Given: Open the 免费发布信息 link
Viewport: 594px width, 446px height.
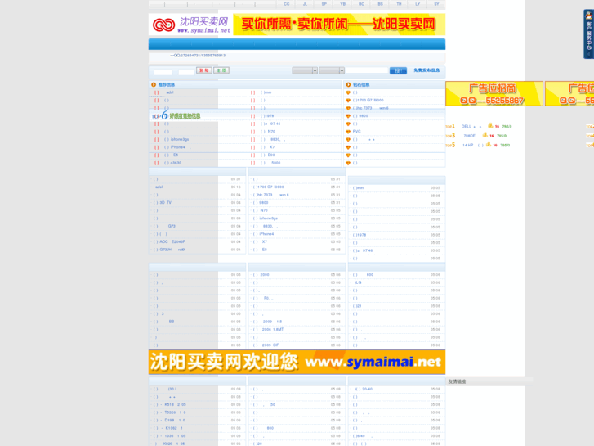Looking at the screenshot, I should click(x=427, y=70).
